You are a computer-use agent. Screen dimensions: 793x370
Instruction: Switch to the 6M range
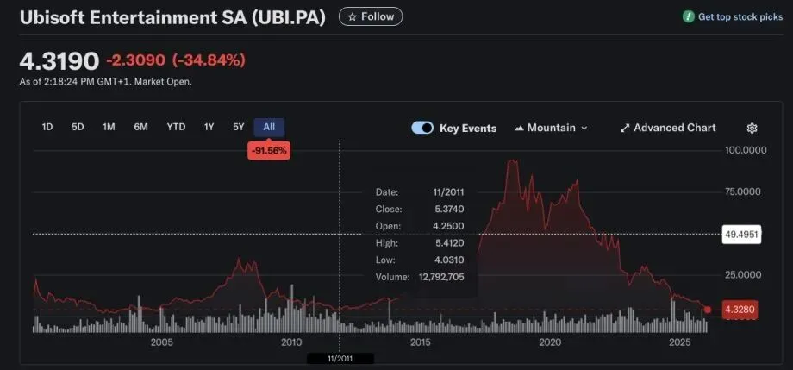coord(140,127)
